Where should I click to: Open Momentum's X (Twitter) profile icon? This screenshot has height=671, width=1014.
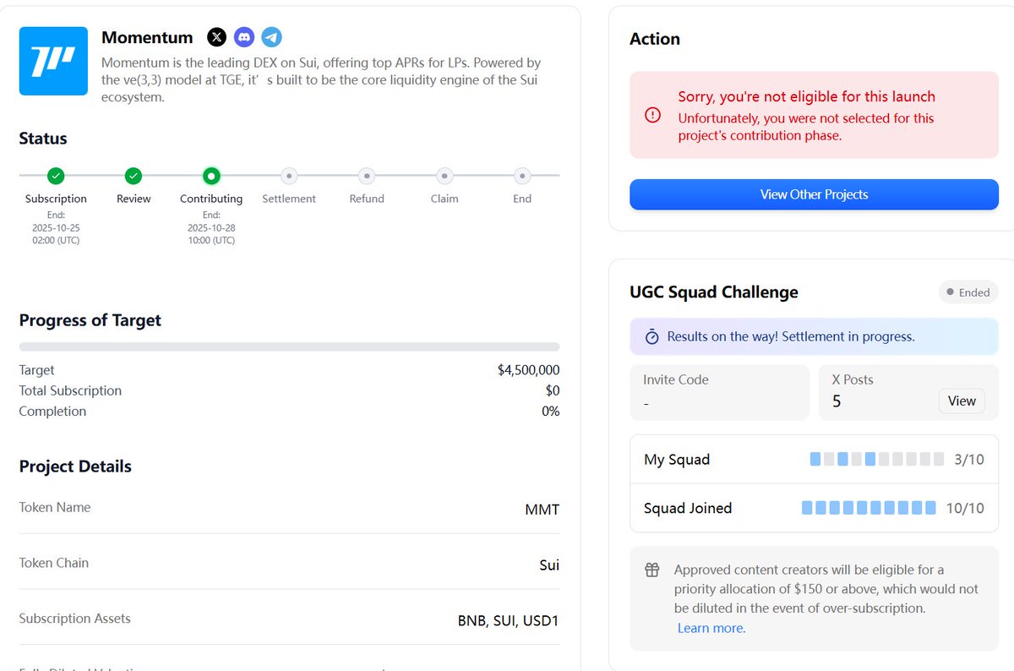coord(217,37)
